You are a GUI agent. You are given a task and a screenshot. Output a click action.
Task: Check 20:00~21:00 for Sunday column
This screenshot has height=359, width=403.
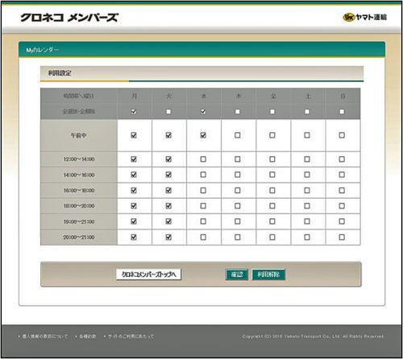[342, 237]
